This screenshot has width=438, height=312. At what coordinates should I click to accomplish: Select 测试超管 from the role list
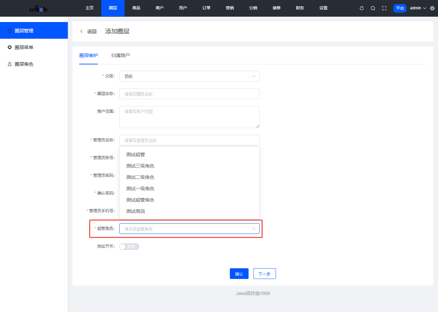(135, 154)
